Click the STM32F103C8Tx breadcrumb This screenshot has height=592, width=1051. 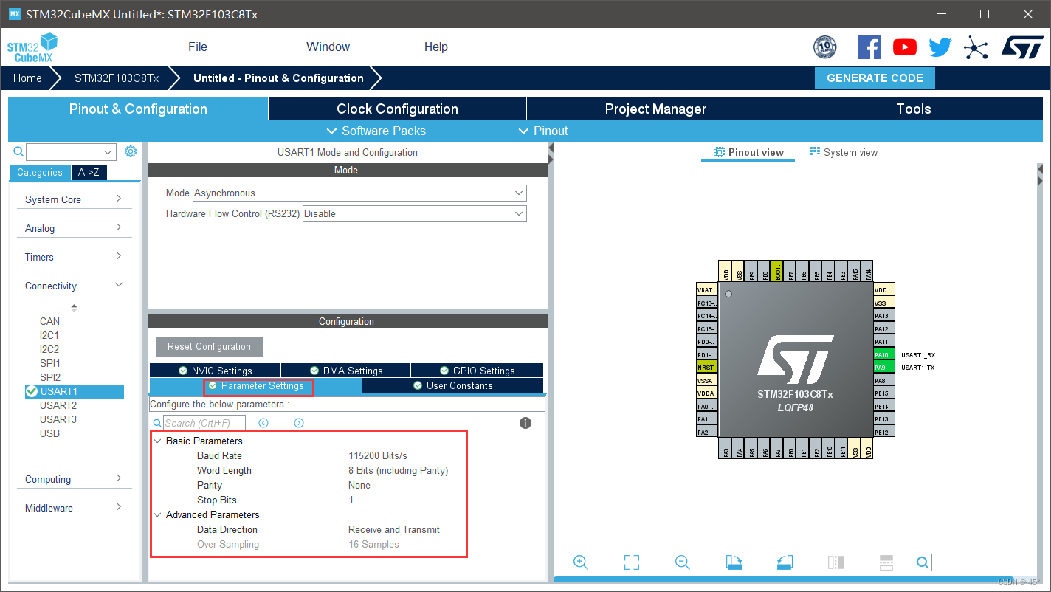coord(117,78)
